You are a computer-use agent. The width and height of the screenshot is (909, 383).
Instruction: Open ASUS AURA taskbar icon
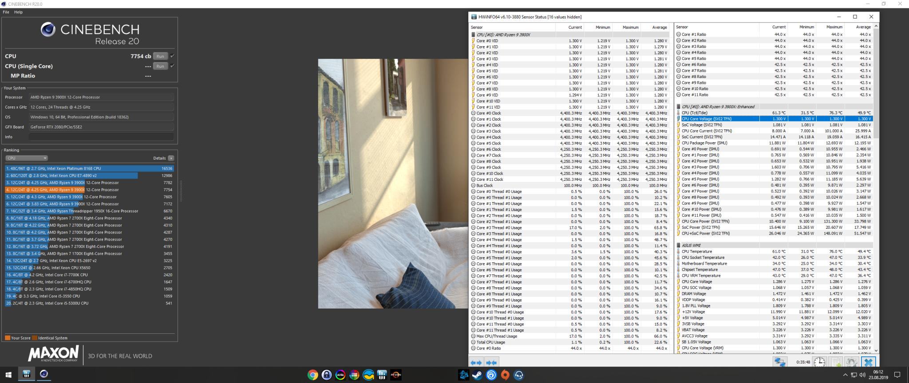(x=340, y=375)
